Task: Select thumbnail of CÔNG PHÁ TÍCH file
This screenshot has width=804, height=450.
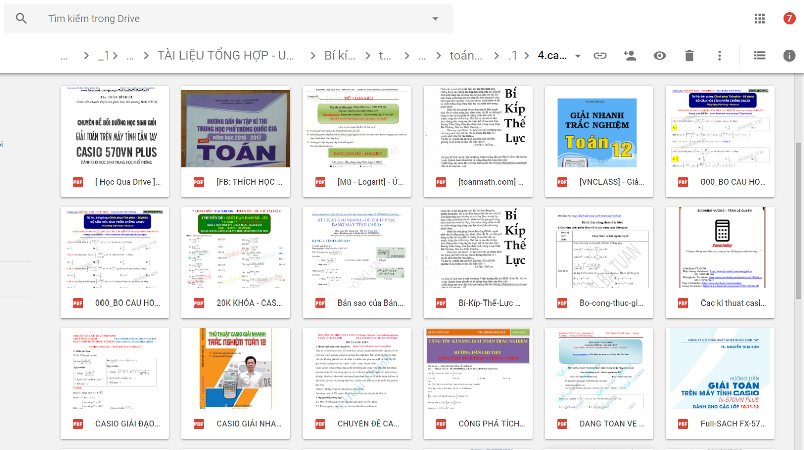Action: point(478,369)
